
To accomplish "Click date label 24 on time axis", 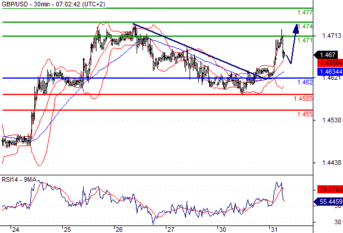I will point(15,230).
